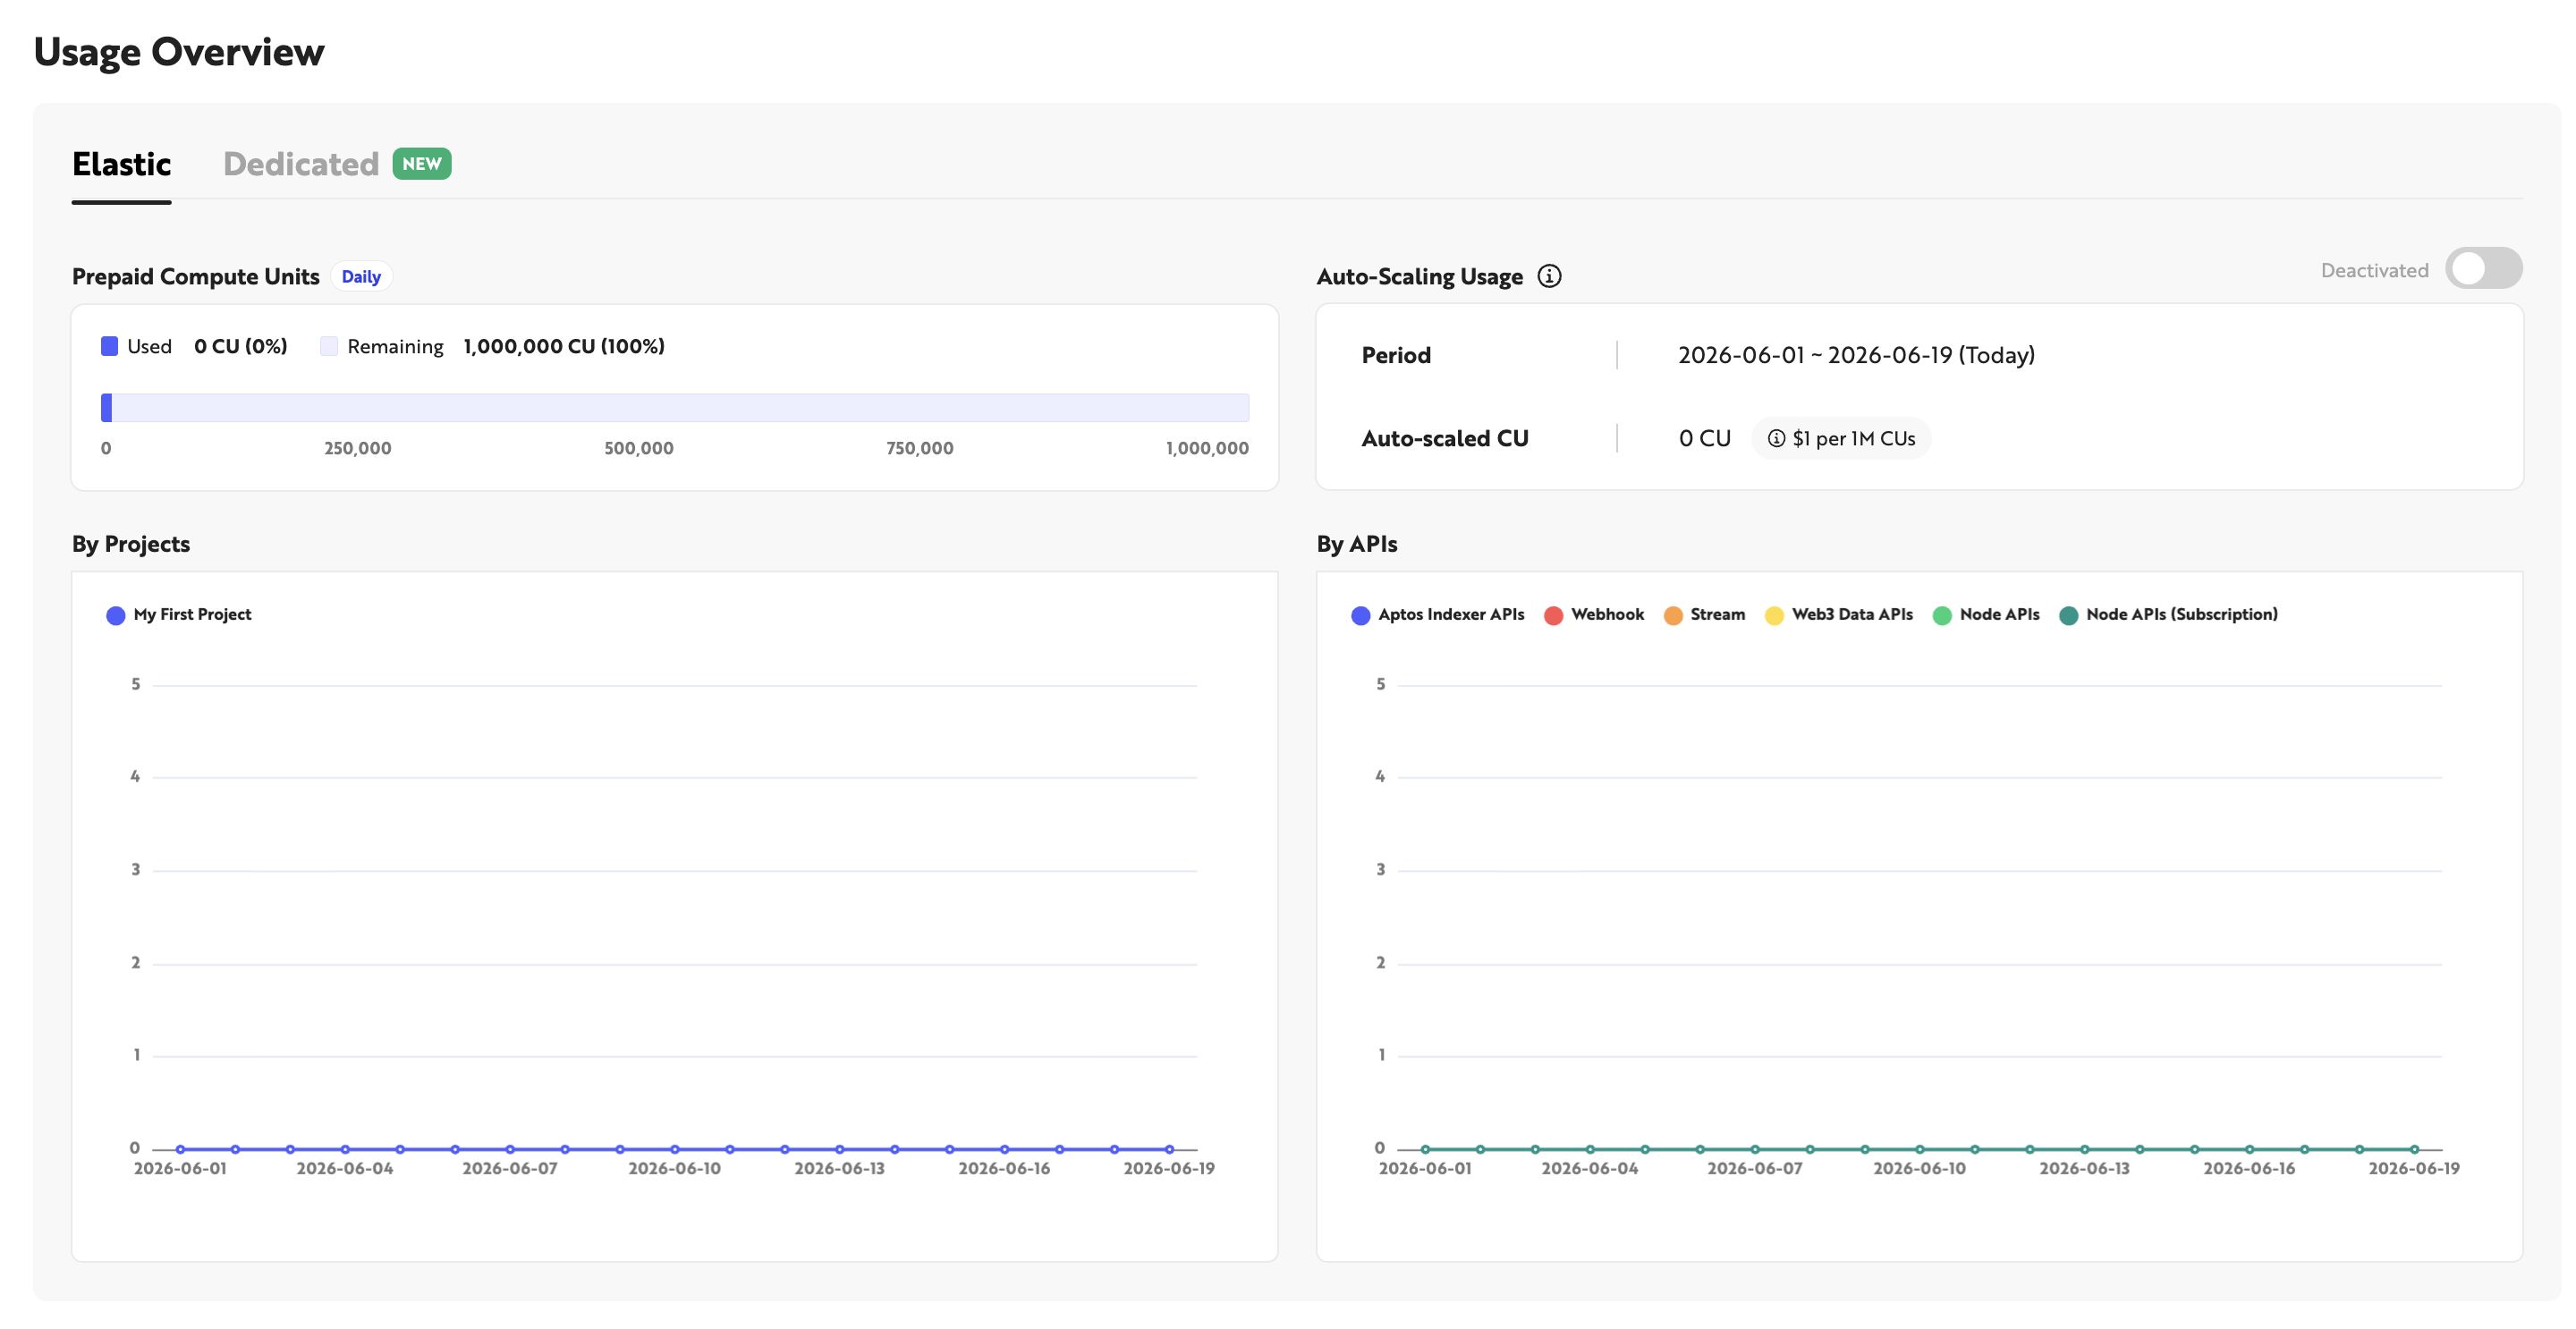Click the '0 CU (0%)' used value
2576x1329 pixels.
(x=240, y=346)
